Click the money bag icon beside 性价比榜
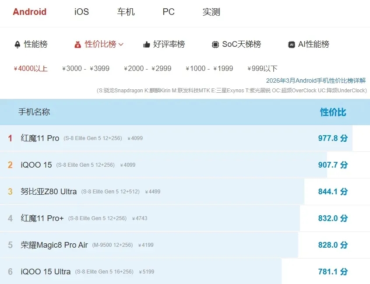This screenshot has height=284, width=370. (78, 44)
